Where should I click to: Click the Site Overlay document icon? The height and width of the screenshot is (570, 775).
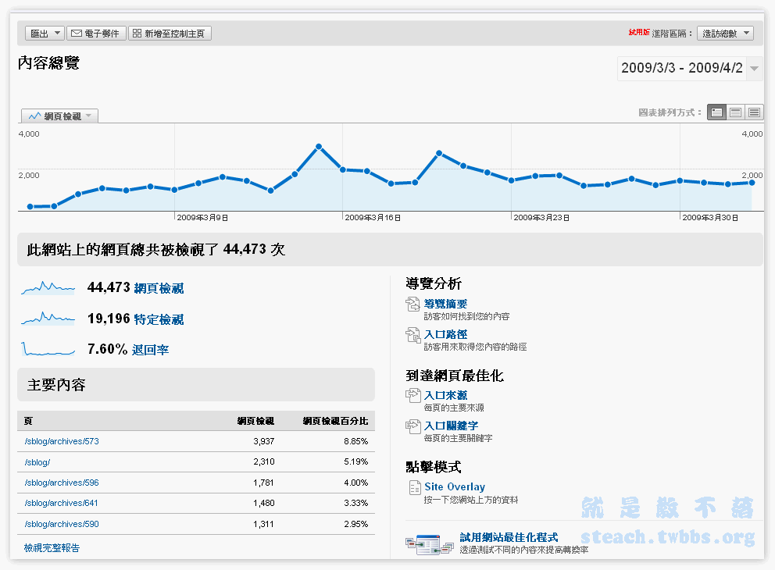tap(415, 488)
